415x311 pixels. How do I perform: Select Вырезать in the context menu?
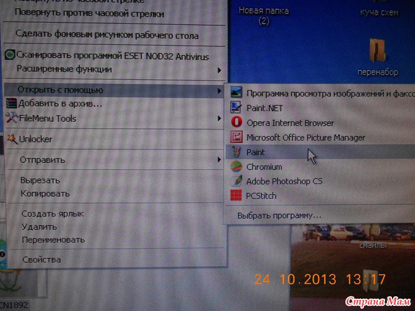pyautogui.click(x=40, y=180)
